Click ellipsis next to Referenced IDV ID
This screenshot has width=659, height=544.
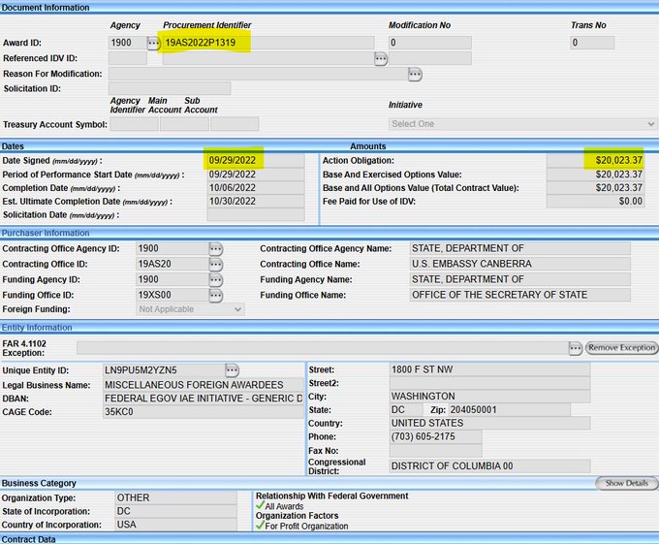tap(381, 58)
